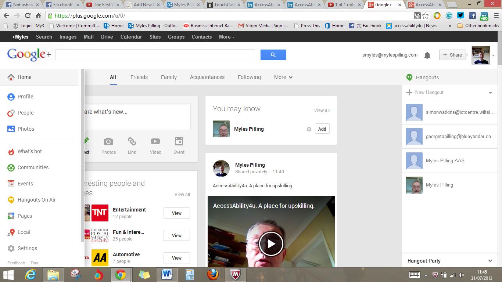Select Calendar in top Google bar

tap(131, 37)
